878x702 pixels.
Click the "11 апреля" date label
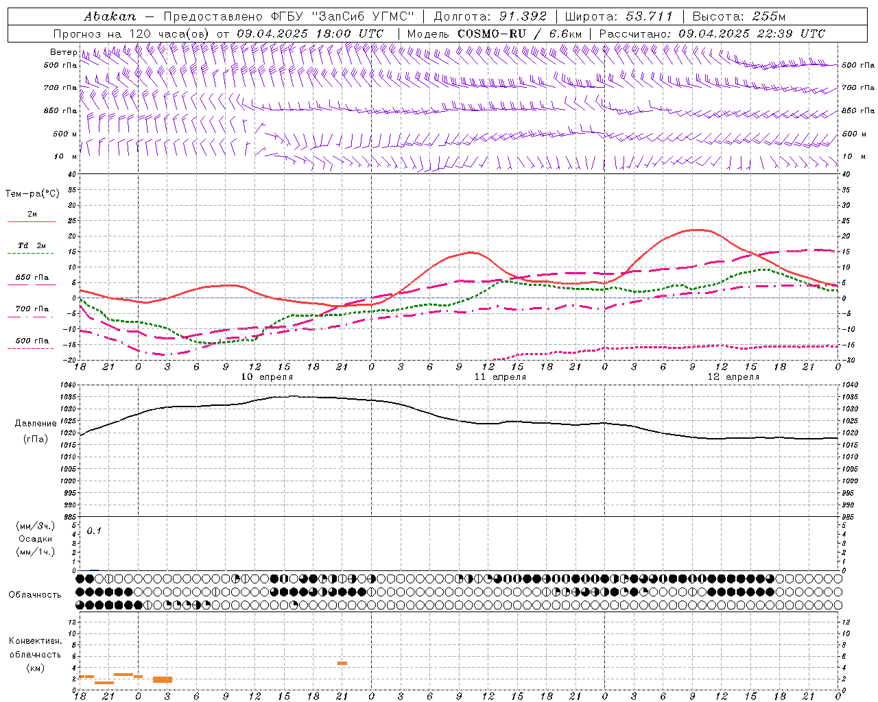(500, 376)
